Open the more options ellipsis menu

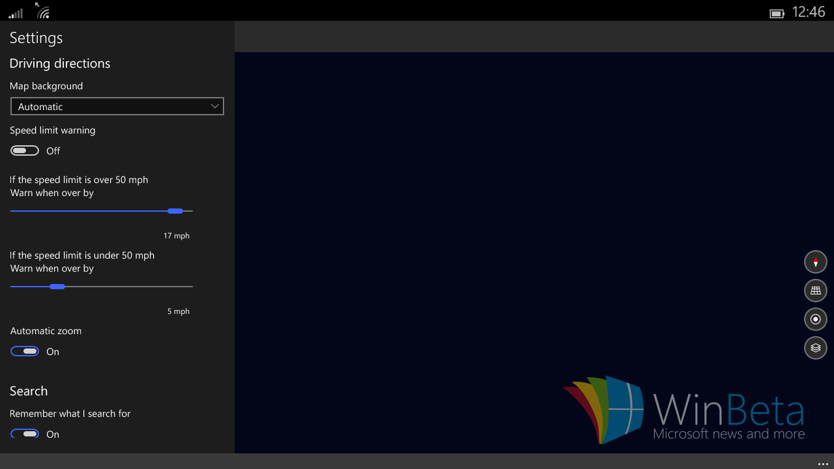coord(822,463)
